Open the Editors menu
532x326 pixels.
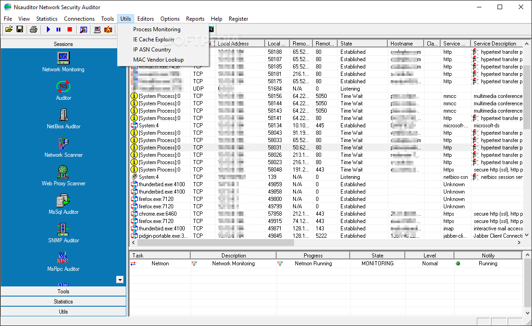tap(146, 19)
